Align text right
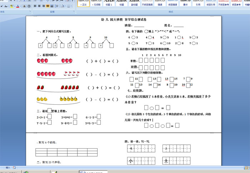The height and width of the screenshot is (173, 250). point(44,6)
